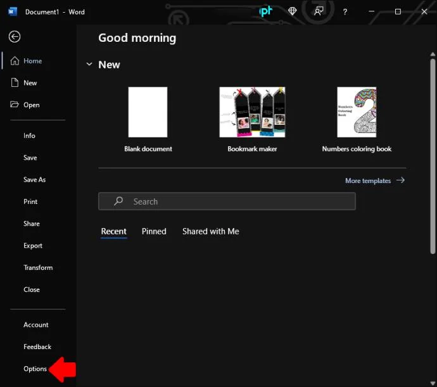Click the Numbers coloring book label

pyautogui.click(x=357, y=149)
